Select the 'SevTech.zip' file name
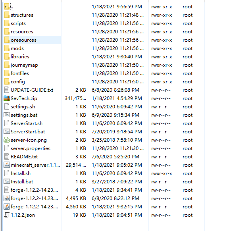This screenshot has height=231, width=252. [x=24, y=98]
